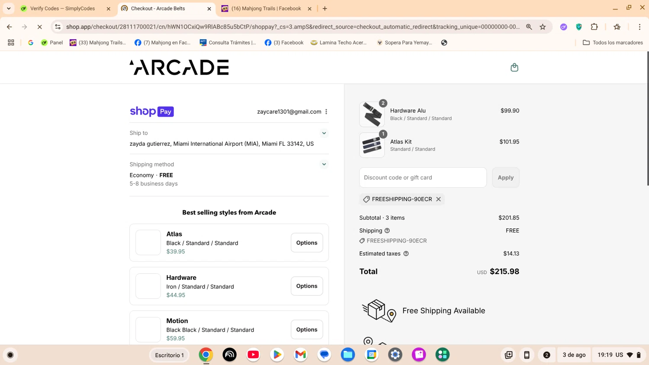Open the (33) Mahjong Trails bookmark
Viewport: 649px width, 365px height.
pos(98,43)
